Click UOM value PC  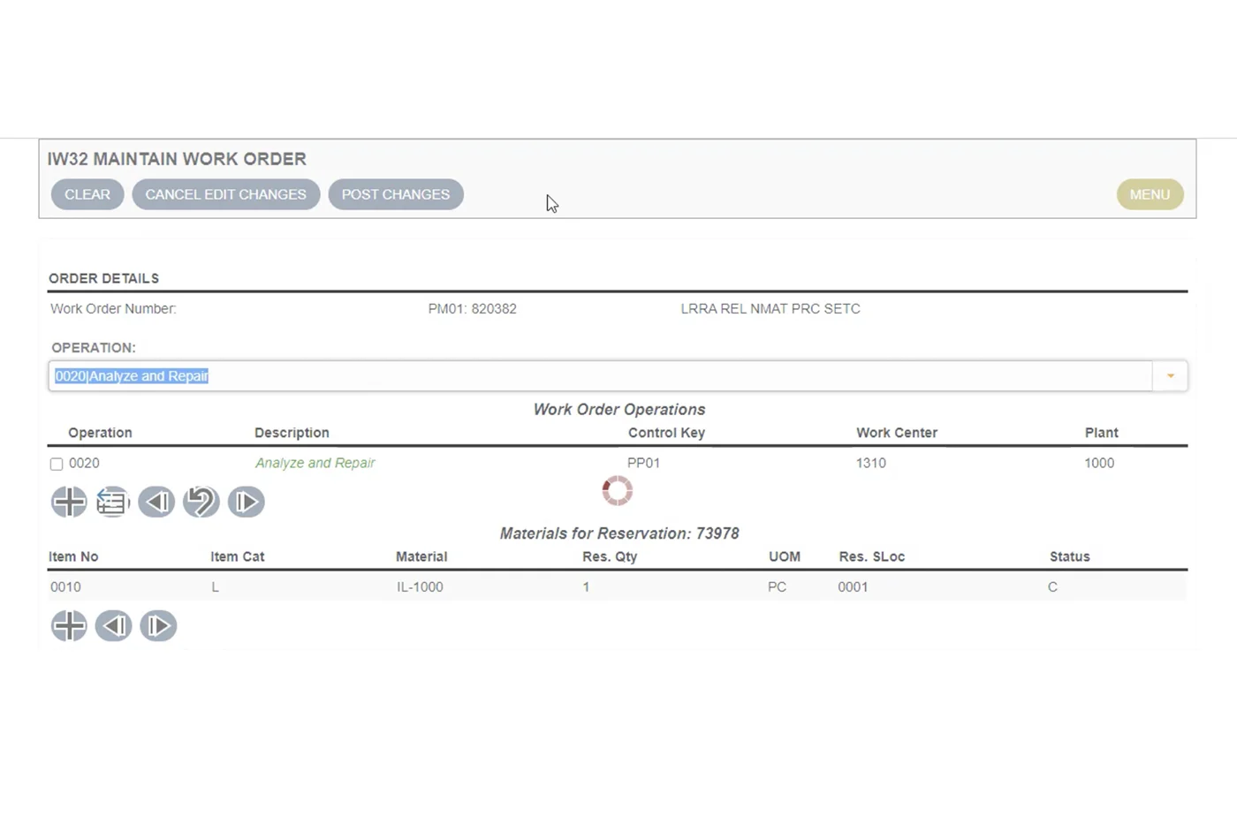[x=777, y=586]
